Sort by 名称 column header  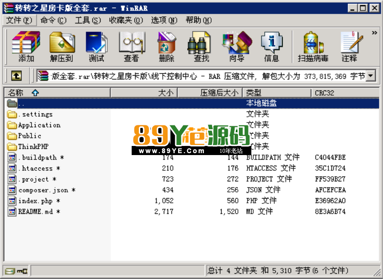(57, 93)
